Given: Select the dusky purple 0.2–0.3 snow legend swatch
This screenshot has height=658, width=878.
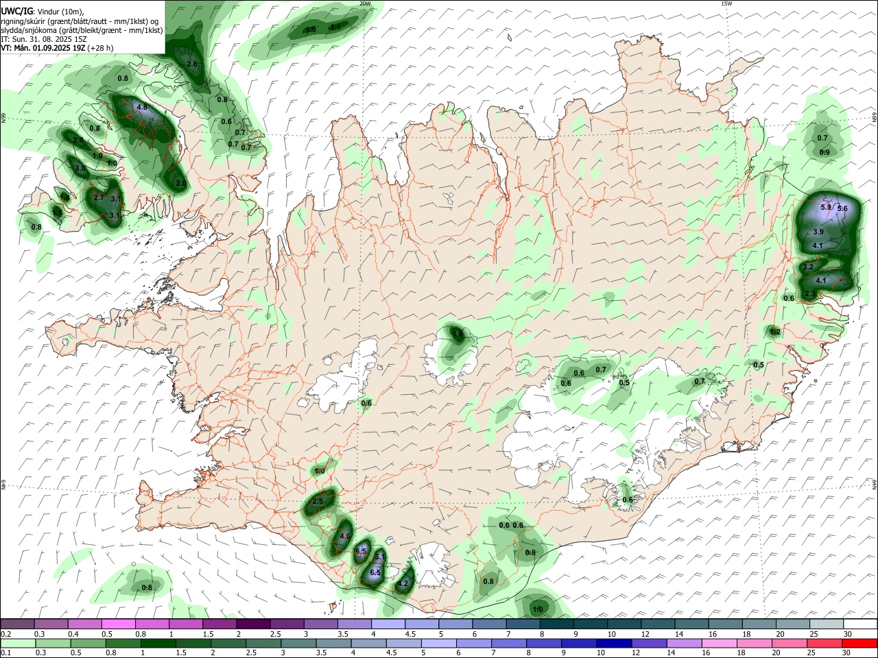Looking at the screenshot, I should point(17,624).
